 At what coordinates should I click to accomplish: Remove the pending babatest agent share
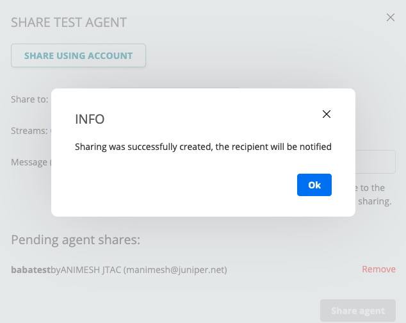coord(378,269)
